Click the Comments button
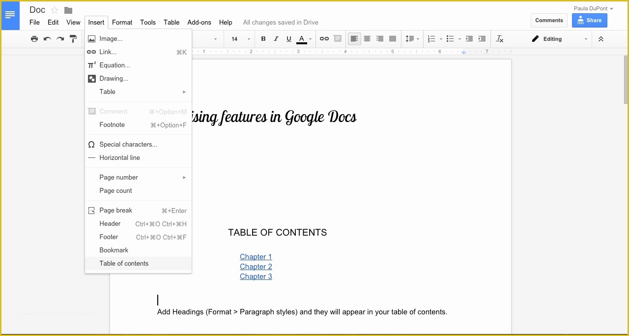 549,20
